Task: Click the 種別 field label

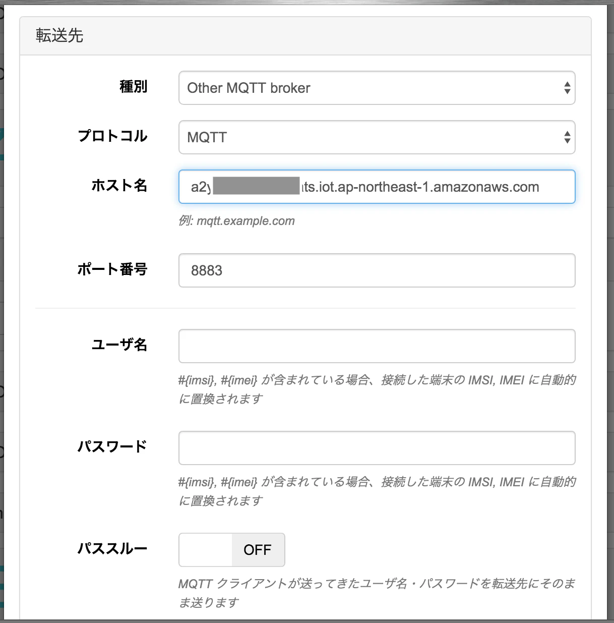Action: pos(134,87)
